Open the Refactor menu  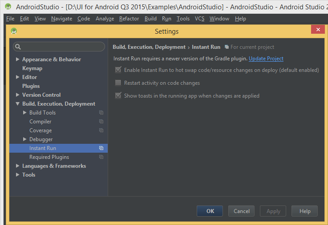point(129,19)
